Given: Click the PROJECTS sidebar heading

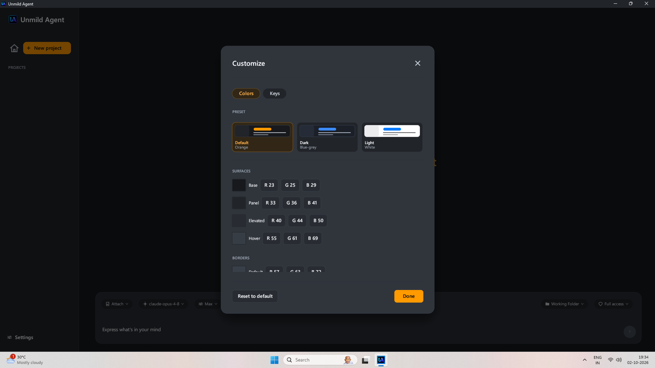Looking at the screenshot, I should (x=17, y=67).
